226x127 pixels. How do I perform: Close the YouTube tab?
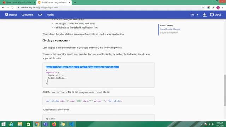tap(34, 2)
